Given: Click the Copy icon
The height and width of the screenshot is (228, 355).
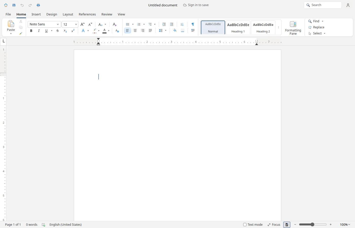Looking at the screenshot, I should pos(21,27).
